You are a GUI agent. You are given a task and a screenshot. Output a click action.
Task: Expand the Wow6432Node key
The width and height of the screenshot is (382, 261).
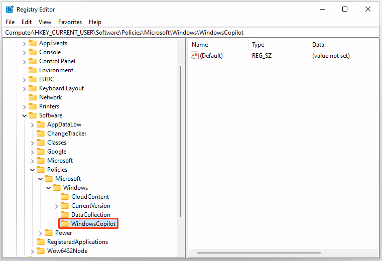pos(32,251)
